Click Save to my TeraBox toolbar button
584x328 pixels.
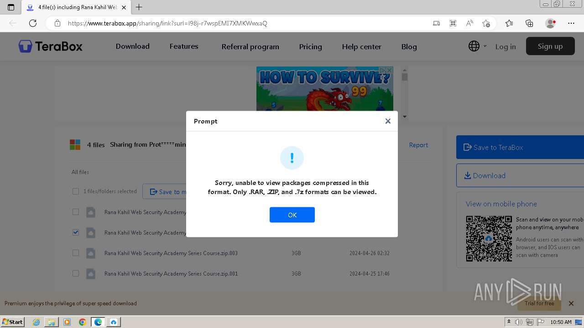pos(165,191)
